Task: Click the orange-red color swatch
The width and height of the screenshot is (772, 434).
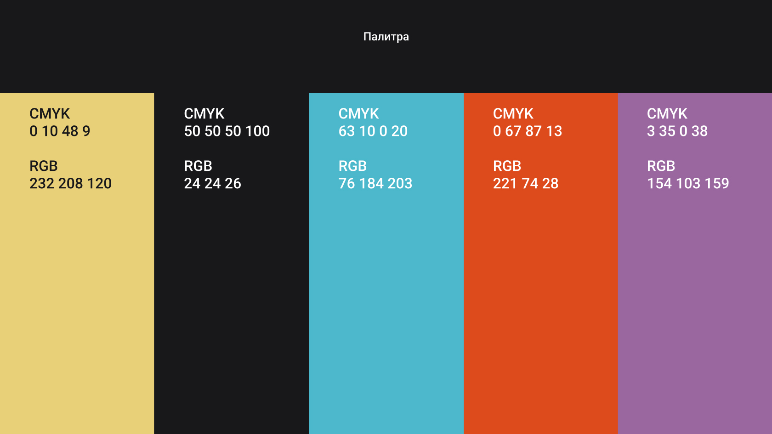Action: click(541, 264)
